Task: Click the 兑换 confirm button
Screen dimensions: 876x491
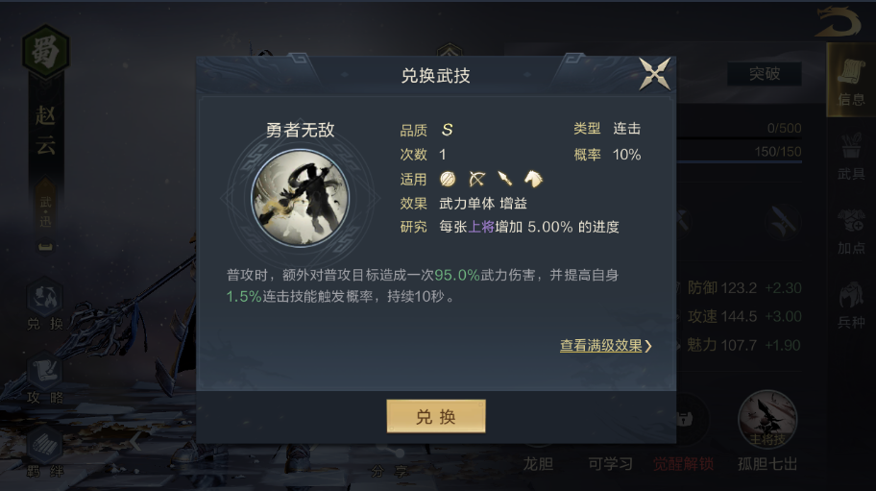Action: (x=436, y=416)
